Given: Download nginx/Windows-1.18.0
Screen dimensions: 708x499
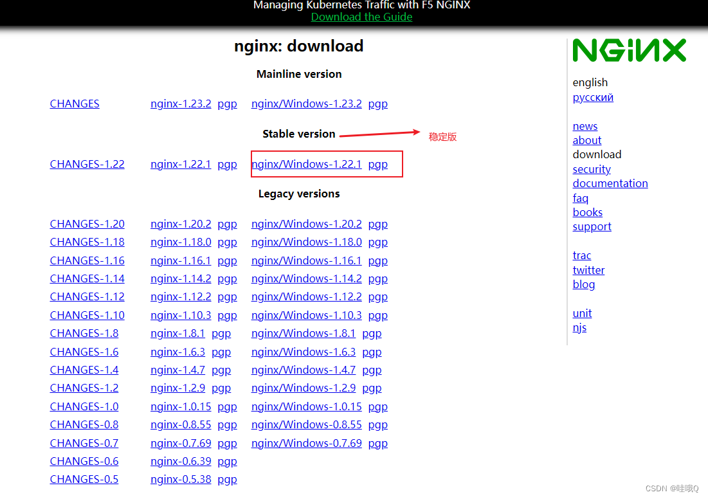Looking at the screenshot, I should pos(307,242).
